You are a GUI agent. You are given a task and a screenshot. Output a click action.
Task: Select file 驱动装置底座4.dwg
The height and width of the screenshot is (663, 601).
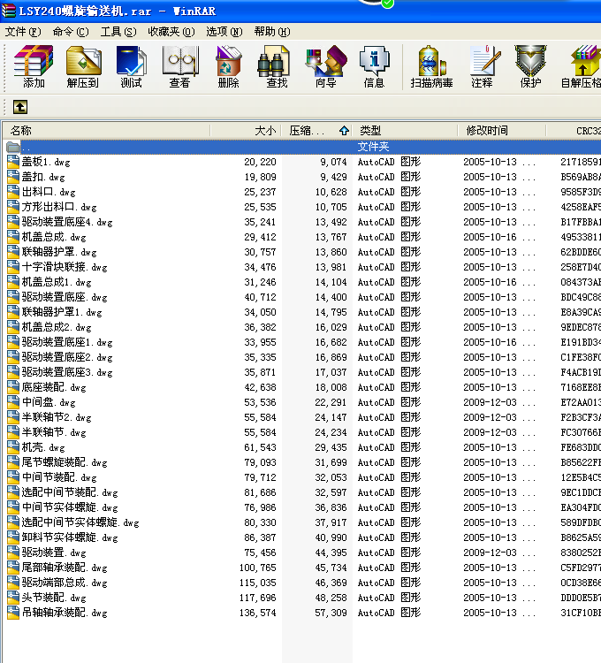click(67, 222)
